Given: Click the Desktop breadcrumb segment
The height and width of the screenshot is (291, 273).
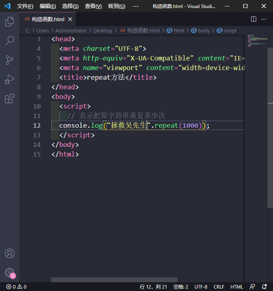Looking at the screenshot, I should (102, 31).
